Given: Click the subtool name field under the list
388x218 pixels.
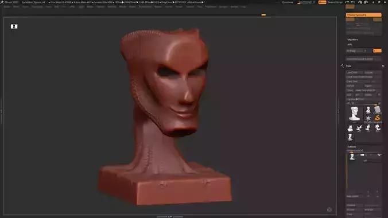Looking at the screenshot, I should coord(372,161).
